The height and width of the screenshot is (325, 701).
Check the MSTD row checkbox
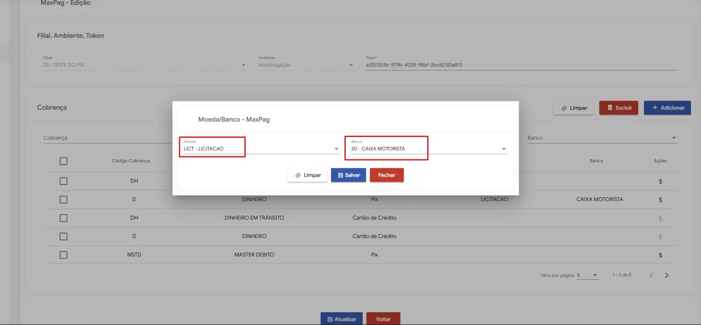pos(64,255)
